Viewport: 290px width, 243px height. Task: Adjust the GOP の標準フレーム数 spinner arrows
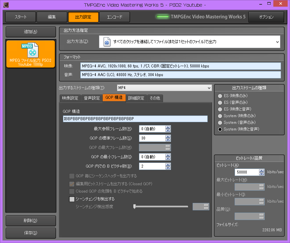pyautogui.click(x=168, y=138)
